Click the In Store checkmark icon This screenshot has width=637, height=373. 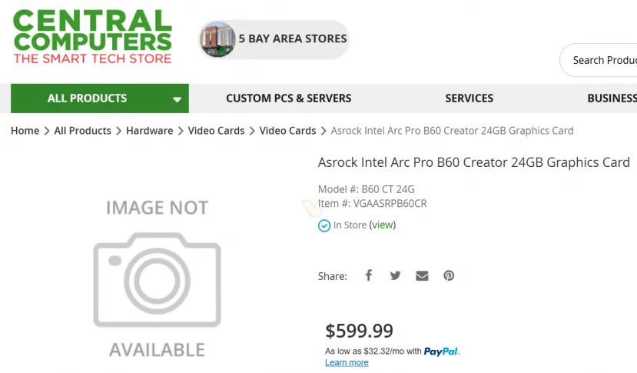[324, 225]
